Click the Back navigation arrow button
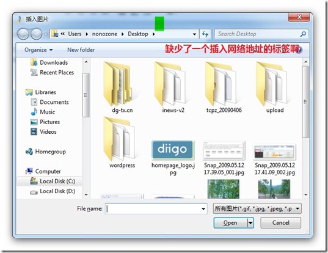328x253 pixels. coord(23,34)
